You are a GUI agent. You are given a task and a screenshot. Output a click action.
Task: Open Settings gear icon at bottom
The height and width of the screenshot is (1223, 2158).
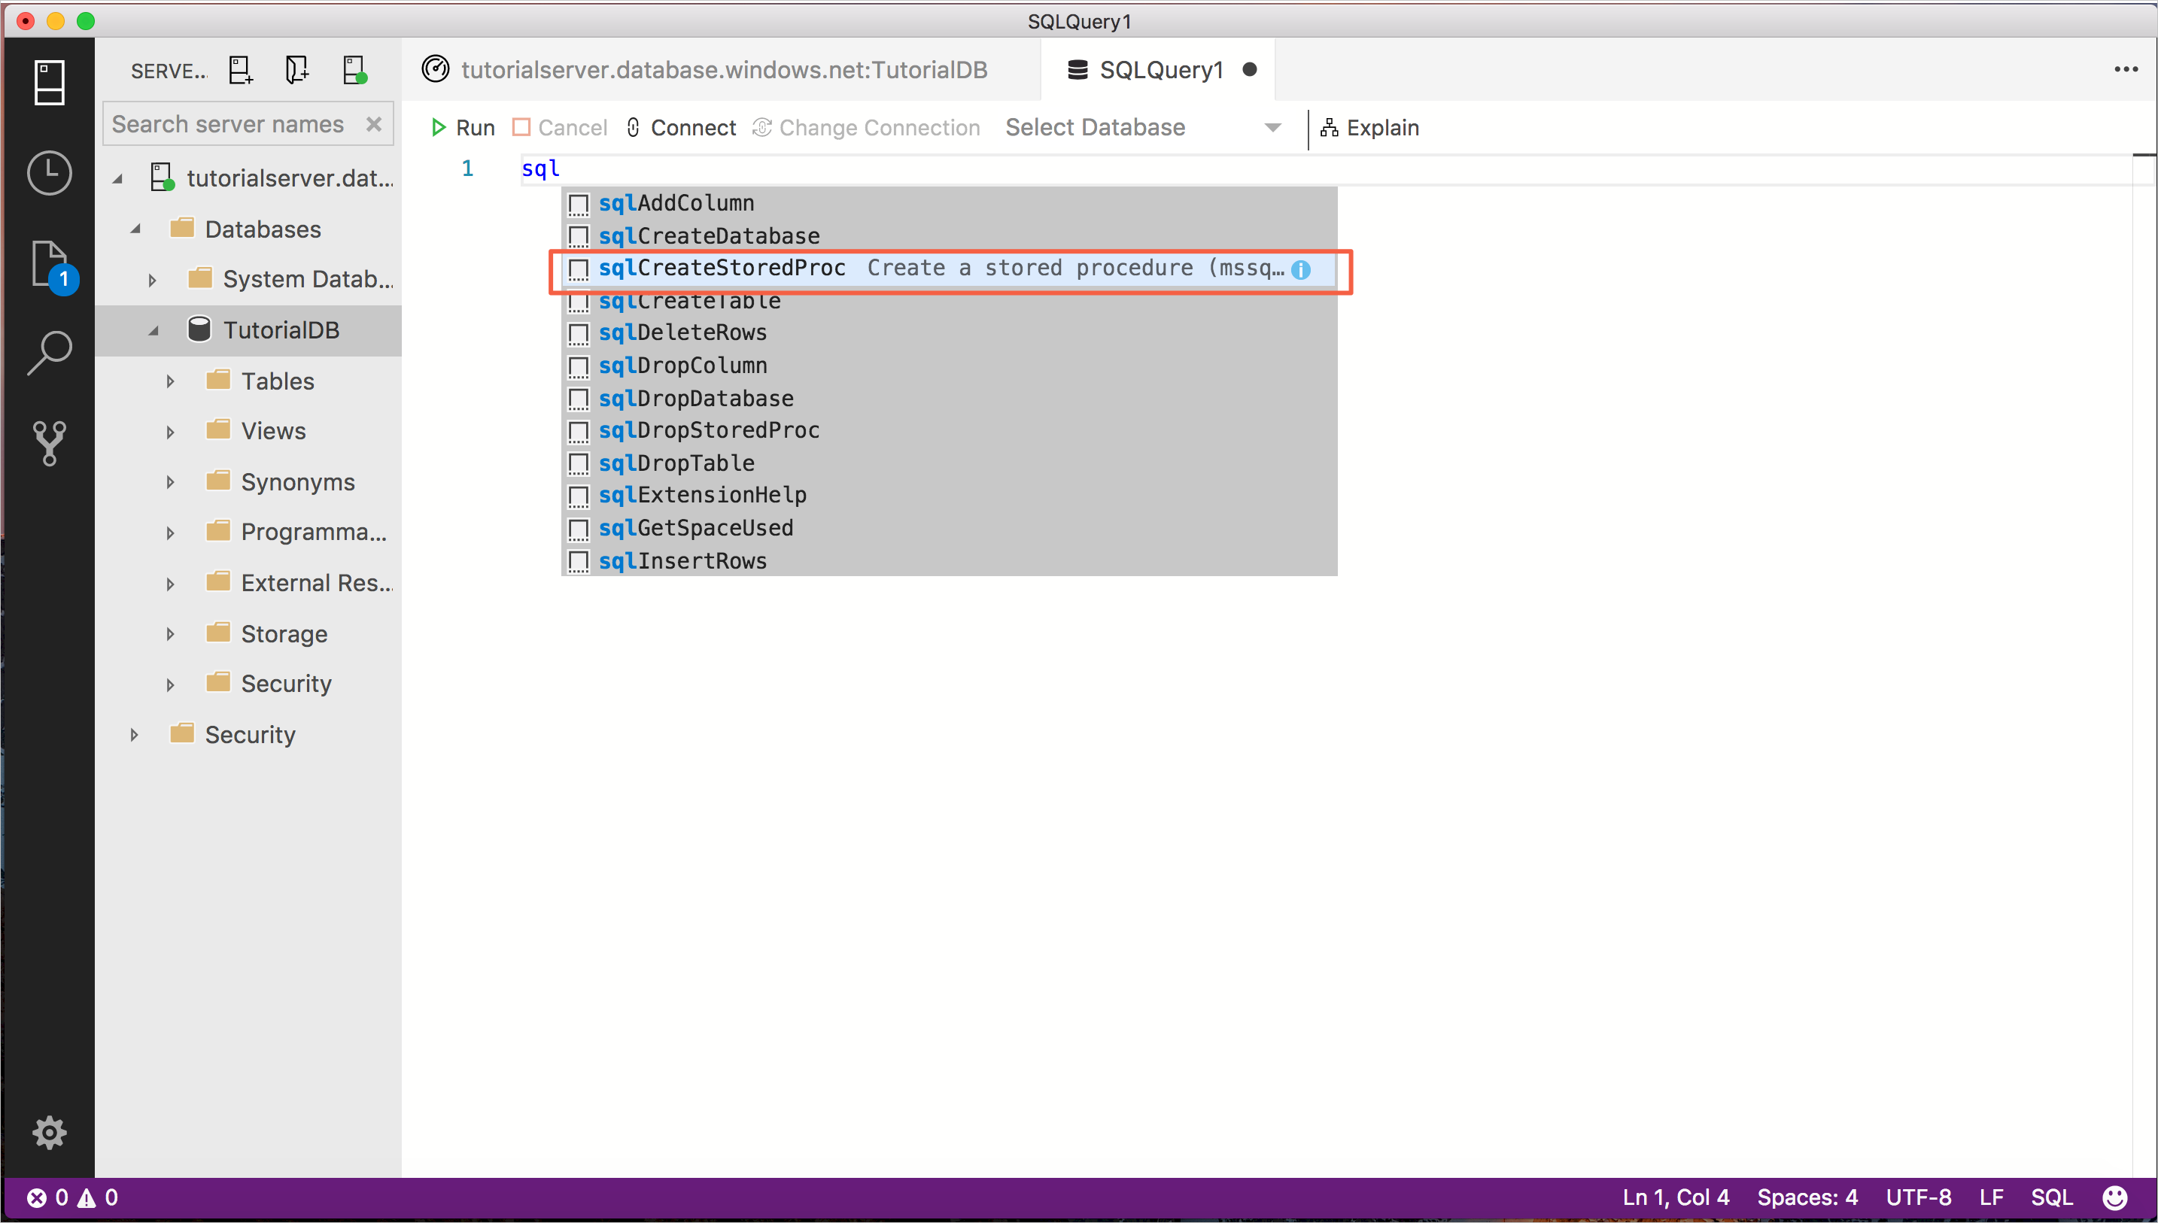(x=49, y=1133)
